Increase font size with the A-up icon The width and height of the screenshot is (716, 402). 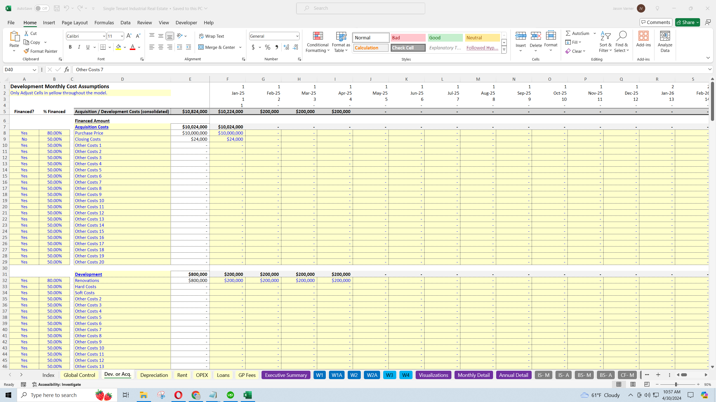(x=129, y=36)
